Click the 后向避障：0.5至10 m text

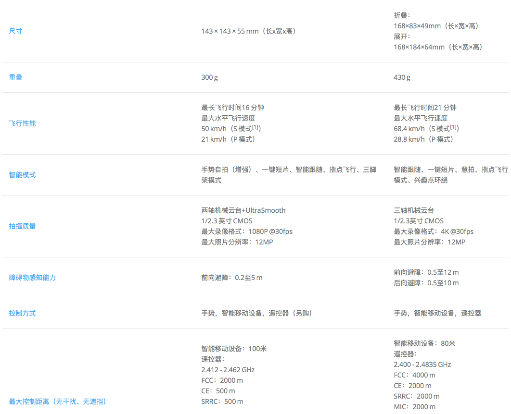(x=426, y=283)
